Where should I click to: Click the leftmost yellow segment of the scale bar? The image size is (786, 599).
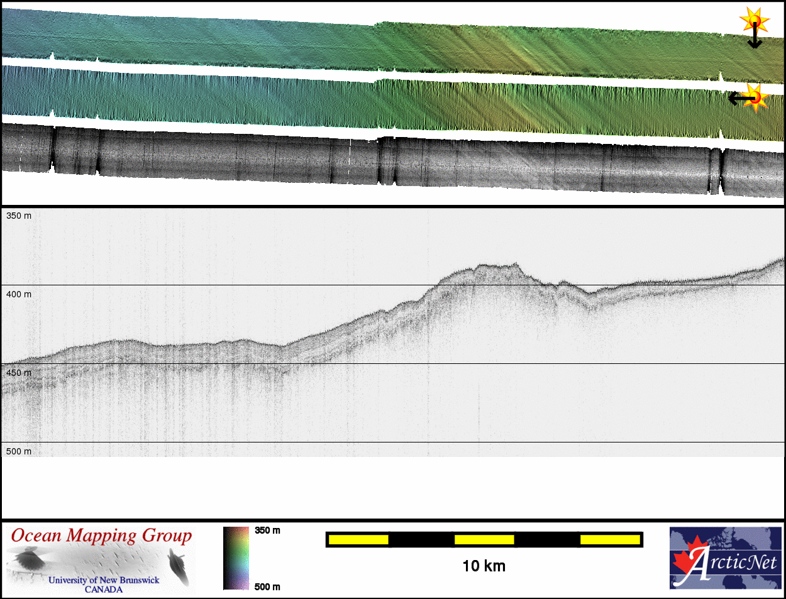[x=358, y=539]
